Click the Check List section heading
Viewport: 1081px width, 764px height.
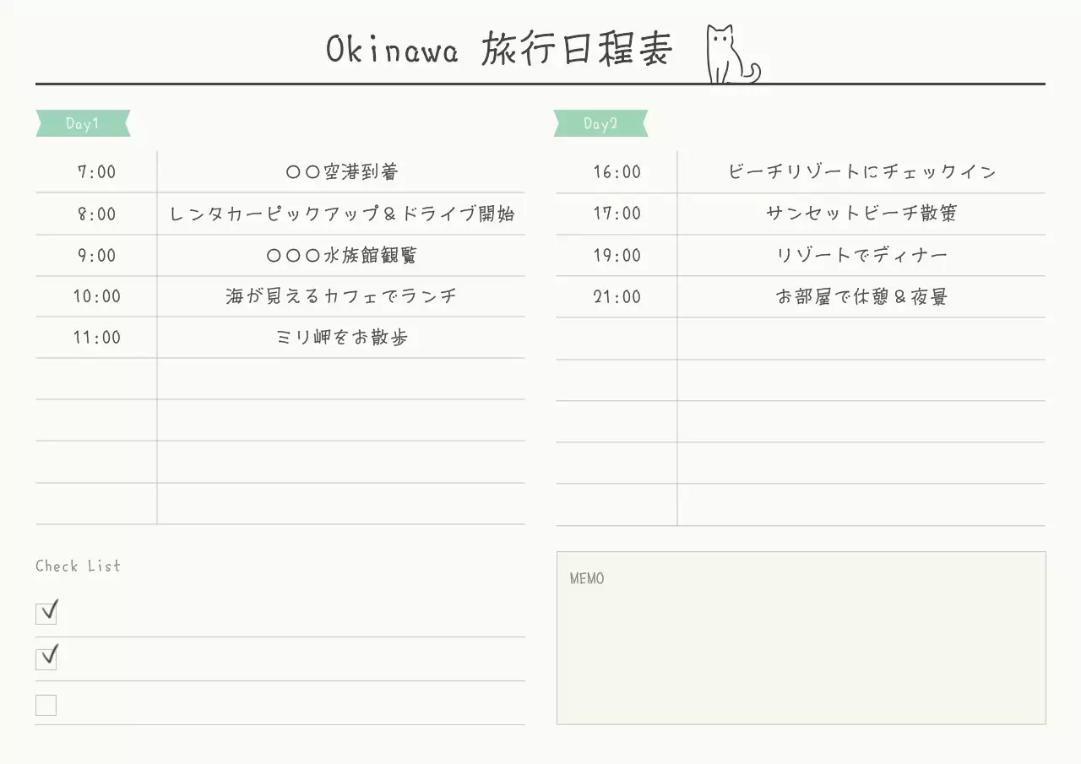point(78,566)
